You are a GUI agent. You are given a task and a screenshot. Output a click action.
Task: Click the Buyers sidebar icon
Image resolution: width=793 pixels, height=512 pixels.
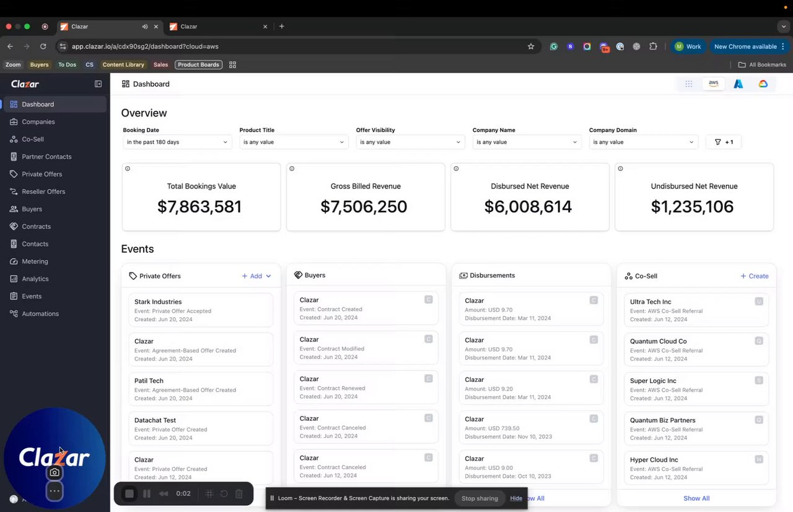click(x=14, y=209)
